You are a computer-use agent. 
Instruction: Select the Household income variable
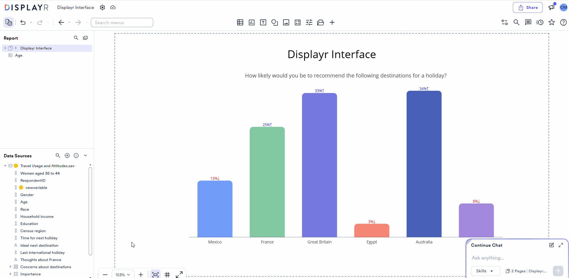click(37, 217)
